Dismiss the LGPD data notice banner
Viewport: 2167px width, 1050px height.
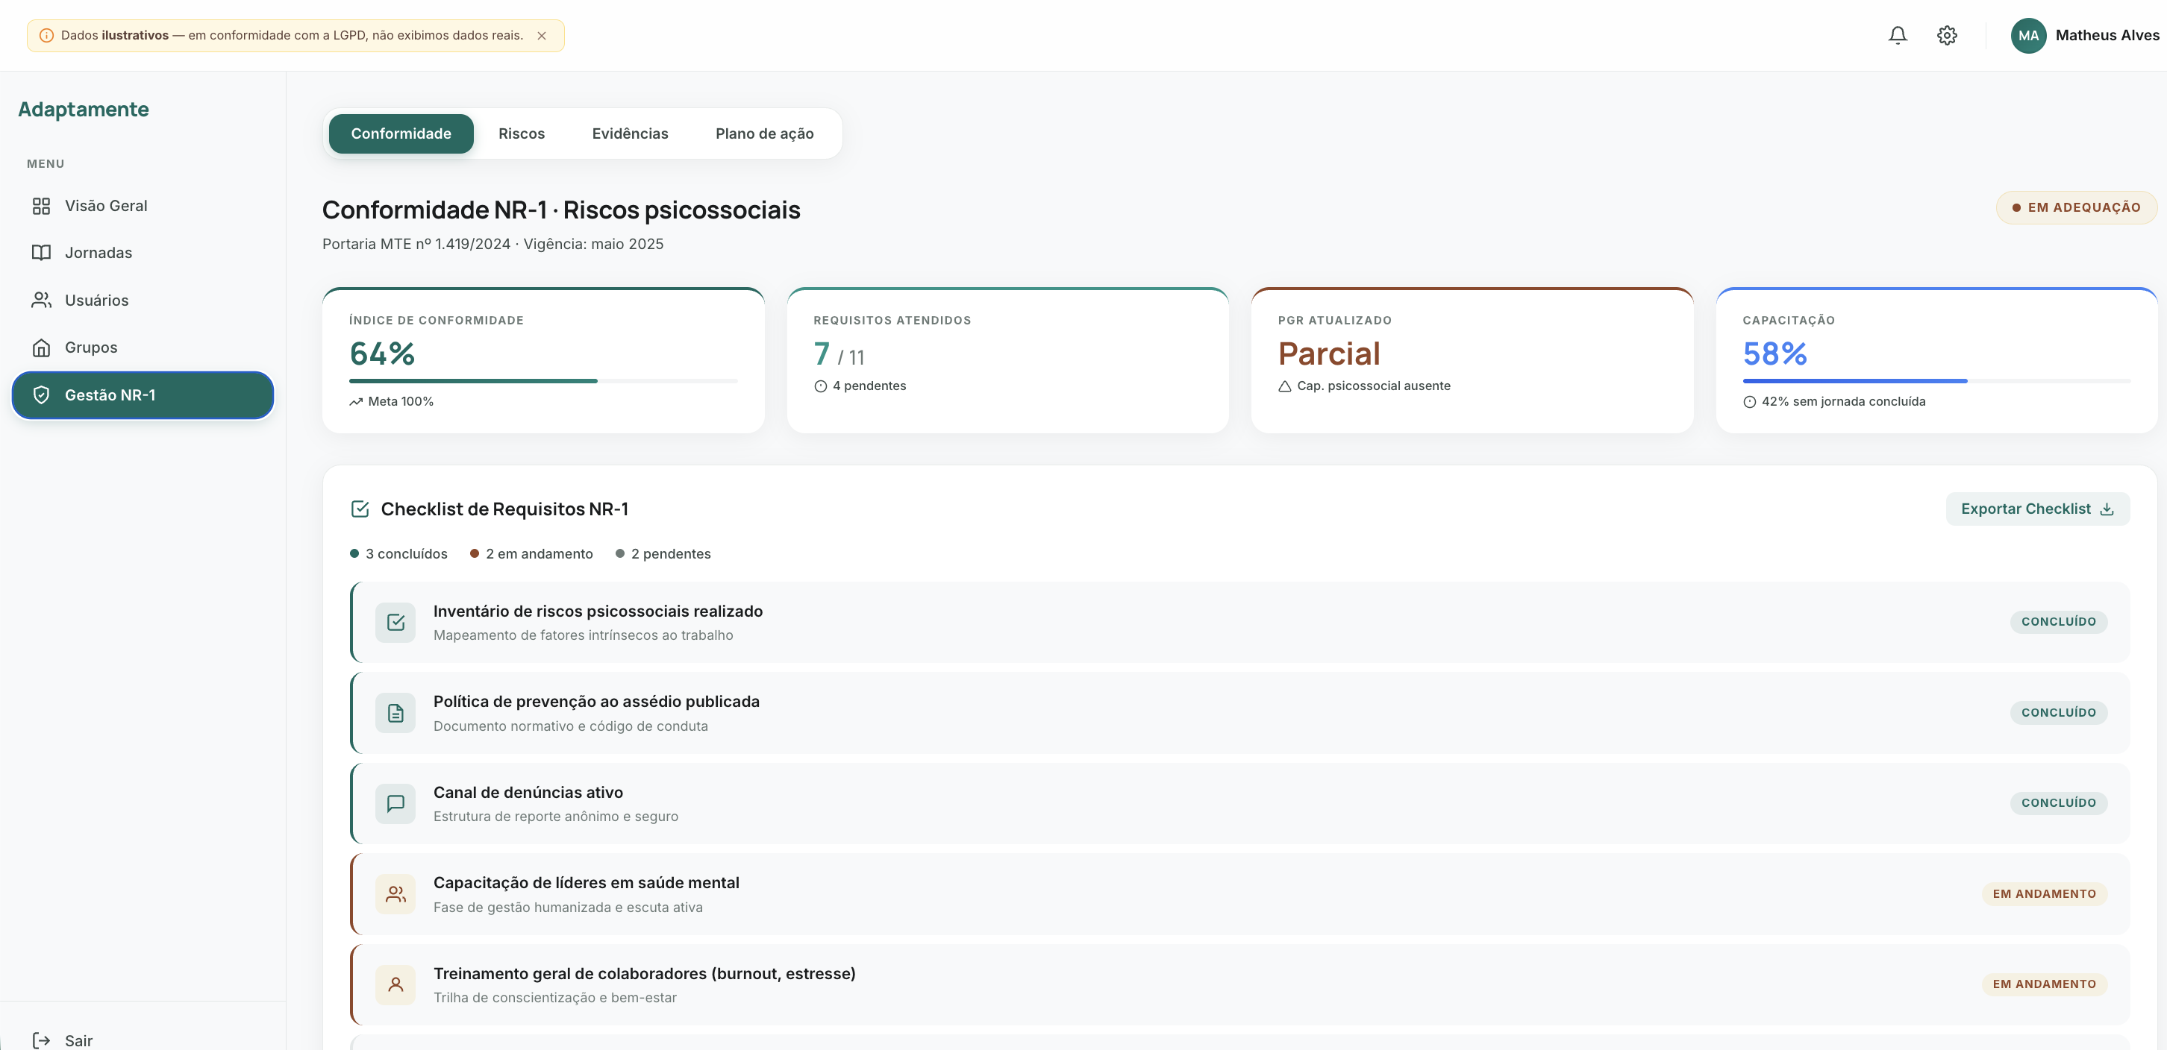542,35
